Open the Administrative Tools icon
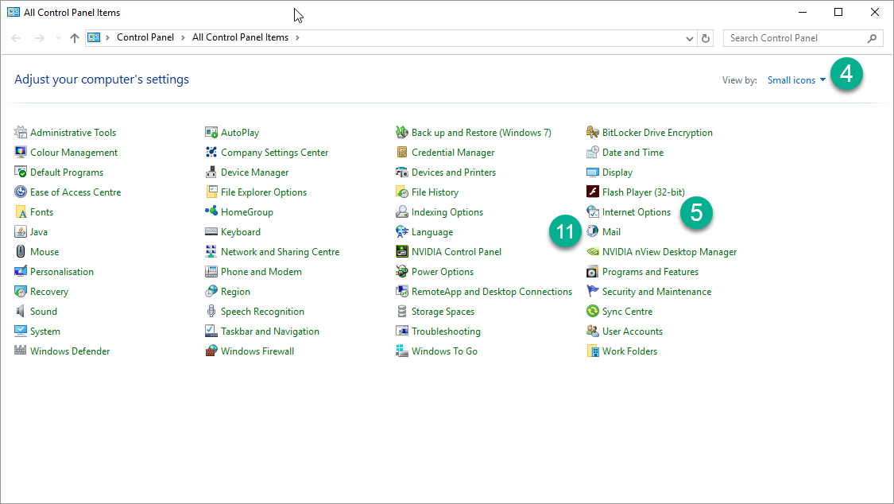Screen dimensions: 894x504 pyautogui.click(x=21, y=132)
